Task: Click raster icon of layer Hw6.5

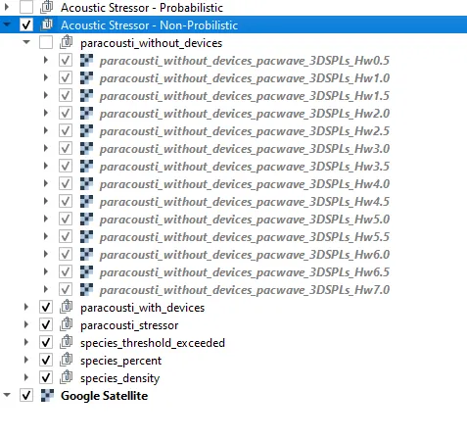Action: (x=86, y=272)
